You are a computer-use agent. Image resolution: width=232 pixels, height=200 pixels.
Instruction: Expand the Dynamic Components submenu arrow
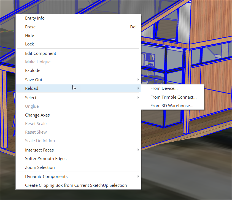point(138,176)
